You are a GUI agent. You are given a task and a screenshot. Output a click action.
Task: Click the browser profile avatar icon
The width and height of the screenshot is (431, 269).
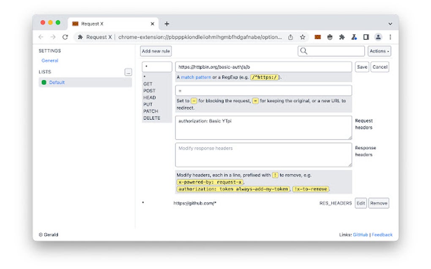point(378,37)
